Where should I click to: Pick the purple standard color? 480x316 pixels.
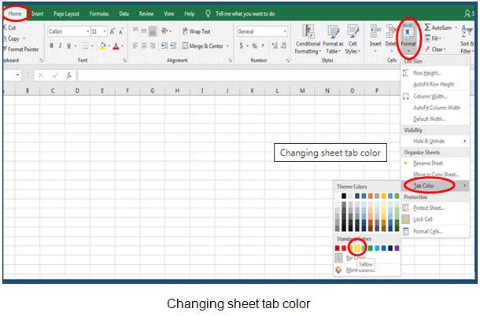pos(397,248)
